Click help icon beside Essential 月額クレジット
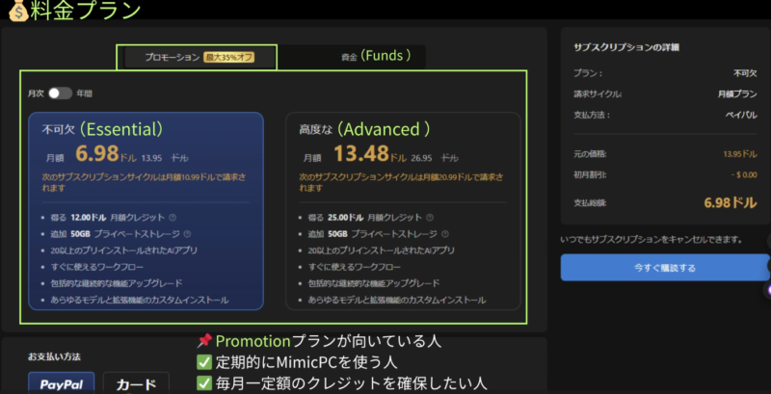The height and width of the screenshot is (394, 771). coord(173,217)
